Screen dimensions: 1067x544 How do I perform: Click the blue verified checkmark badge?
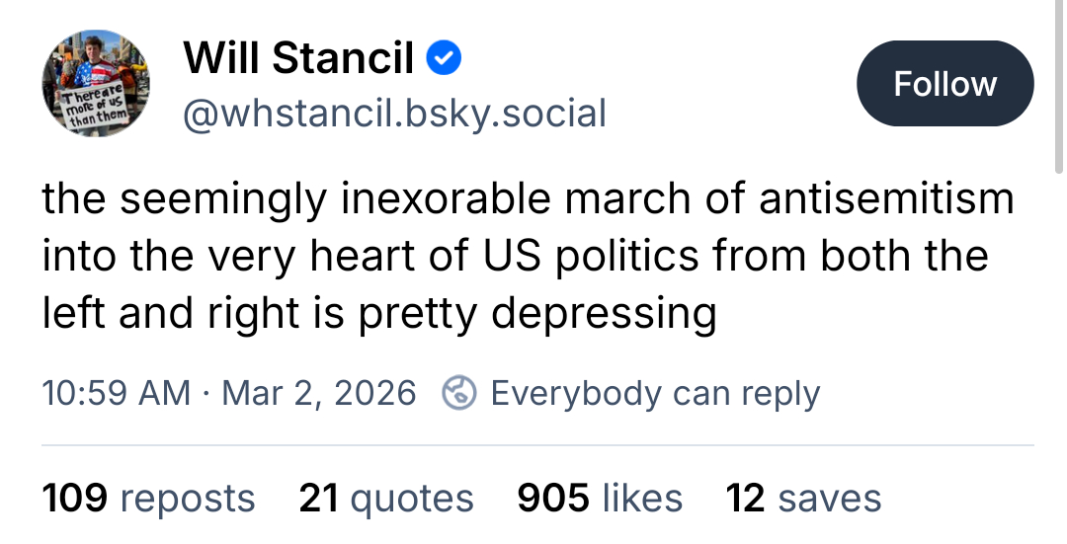coord(445,59)
